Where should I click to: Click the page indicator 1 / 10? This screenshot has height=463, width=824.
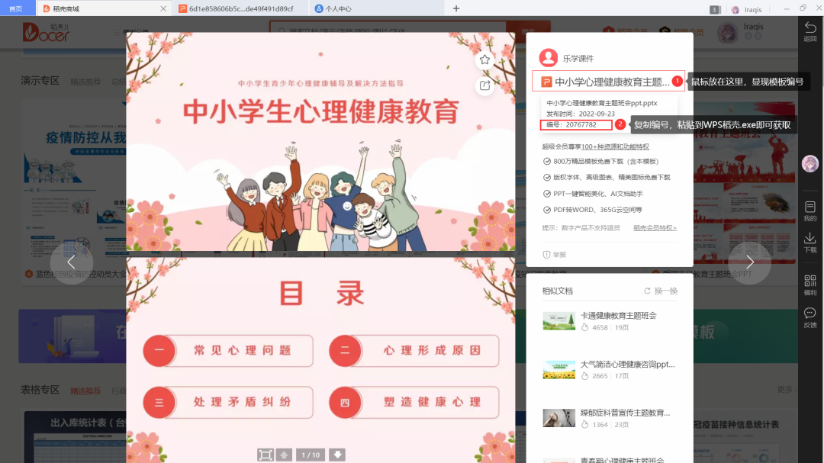310,455
